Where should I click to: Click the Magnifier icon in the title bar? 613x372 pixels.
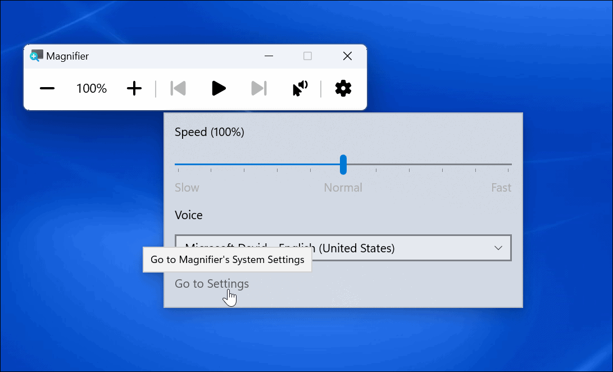36,56
